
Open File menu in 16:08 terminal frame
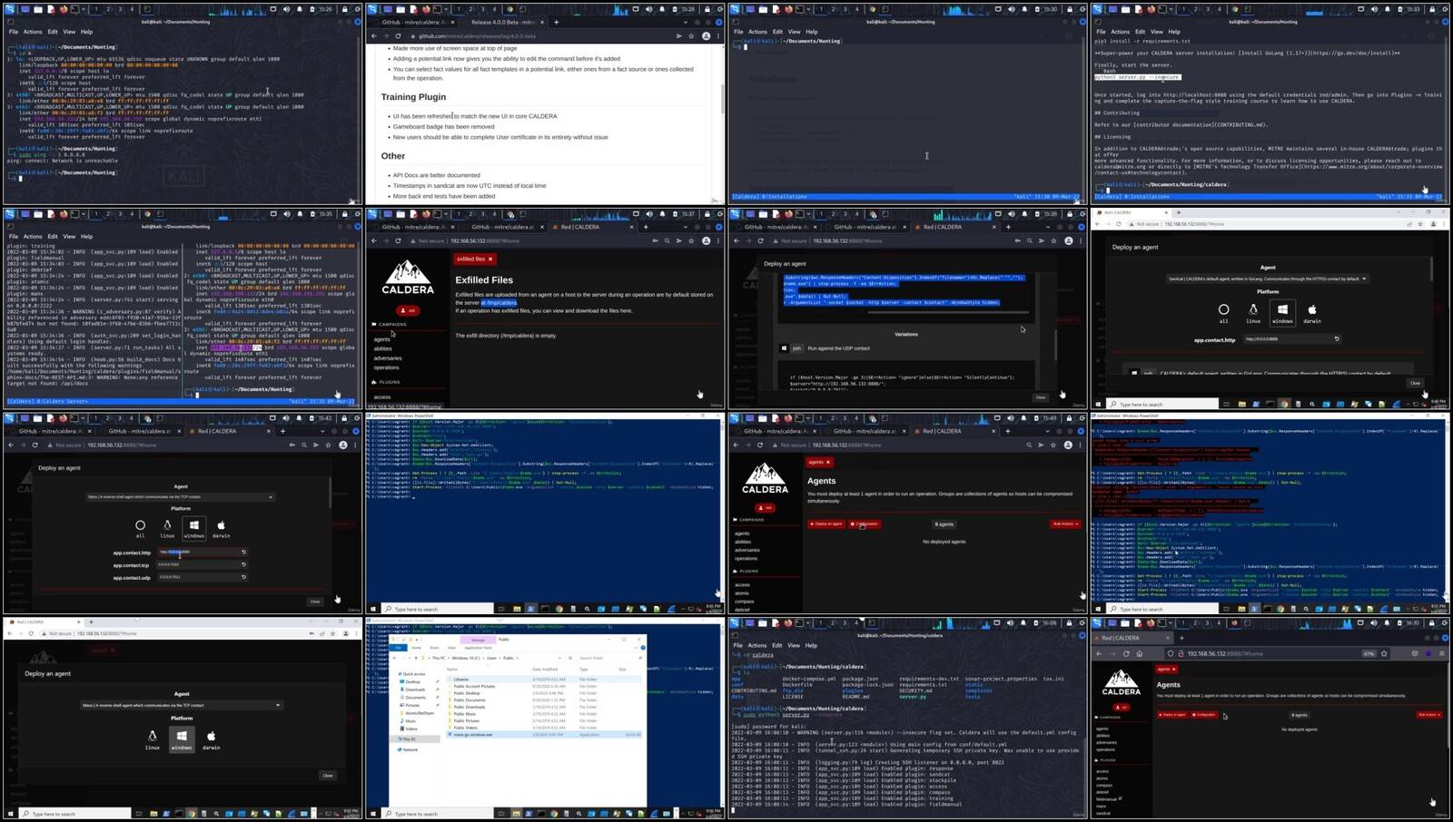737,645
